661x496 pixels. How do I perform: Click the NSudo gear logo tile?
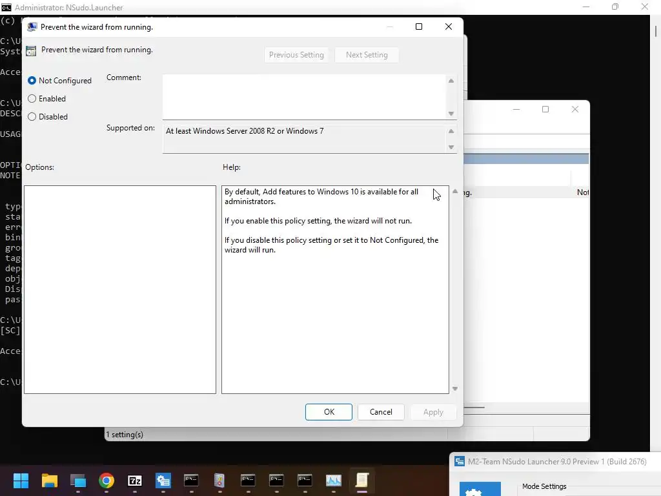pos(480,489)
